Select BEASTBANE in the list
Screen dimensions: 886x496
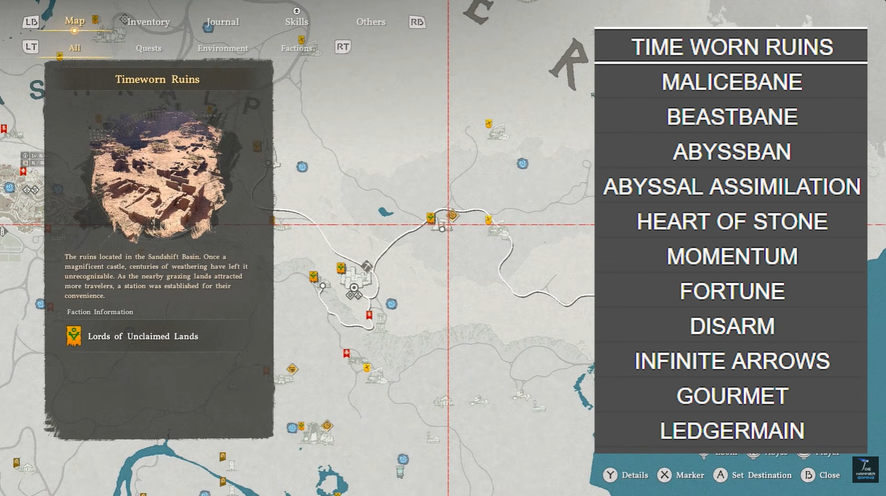[x=731, y=117]
